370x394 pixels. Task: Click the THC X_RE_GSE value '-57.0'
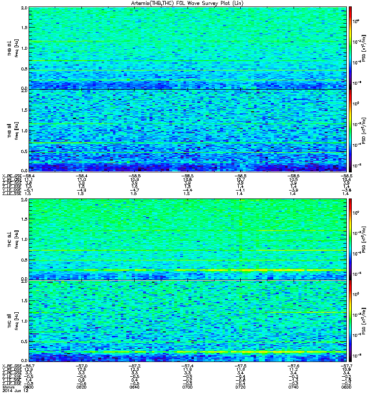pyautogui.click(x=81, y=366)
